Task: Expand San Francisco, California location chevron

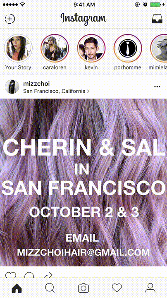Action: [x=88, y=91]
